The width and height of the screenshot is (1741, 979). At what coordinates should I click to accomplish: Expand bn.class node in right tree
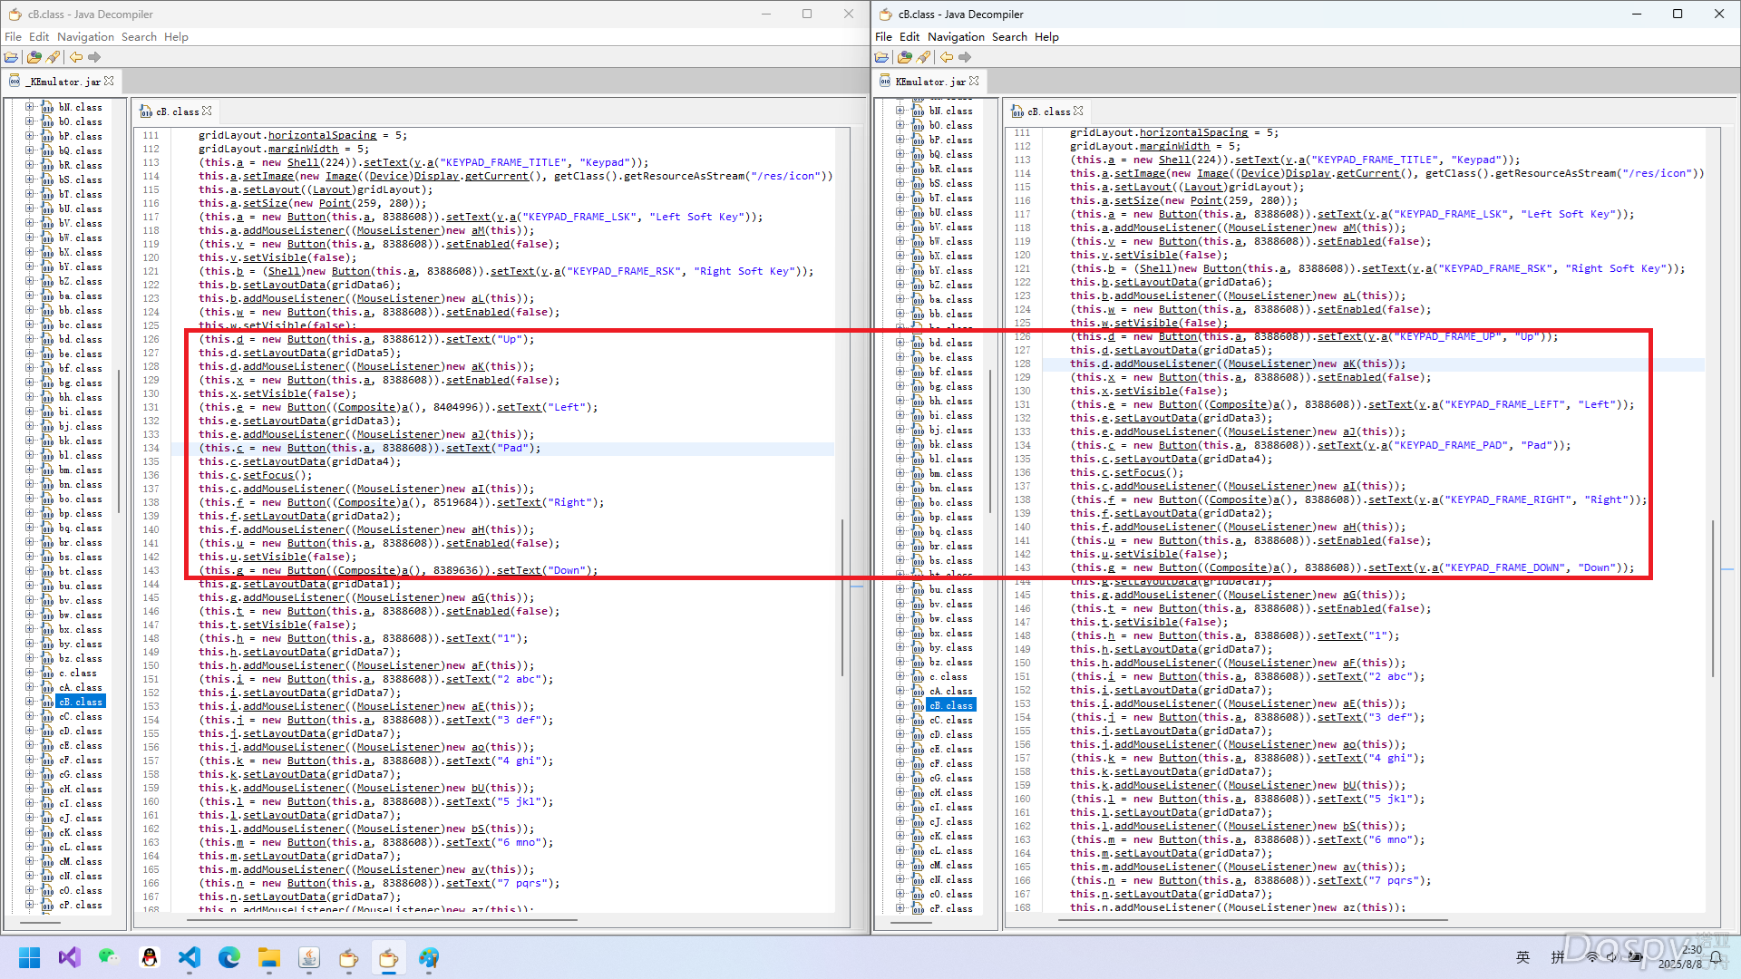pos(900,488)
